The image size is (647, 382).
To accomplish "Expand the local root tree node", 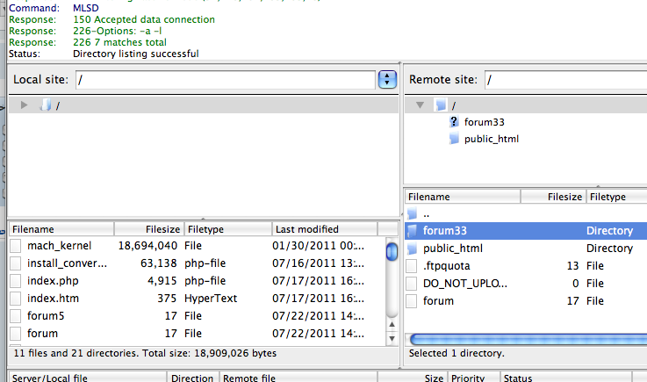I will coord(25,105).
